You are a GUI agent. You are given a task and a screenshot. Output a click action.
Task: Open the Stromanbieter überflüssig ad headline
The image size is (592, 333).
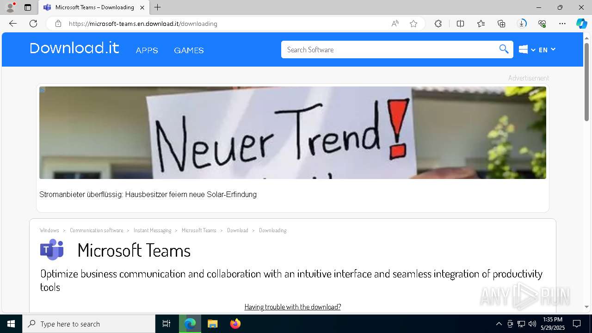tap(148, 195)
